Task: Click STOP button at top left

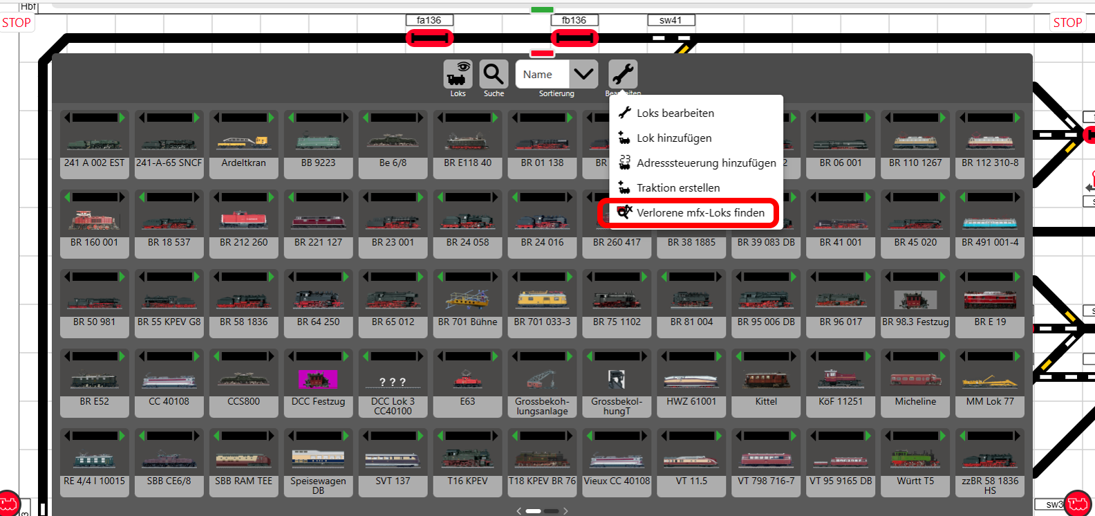Action: coord(16,23)
